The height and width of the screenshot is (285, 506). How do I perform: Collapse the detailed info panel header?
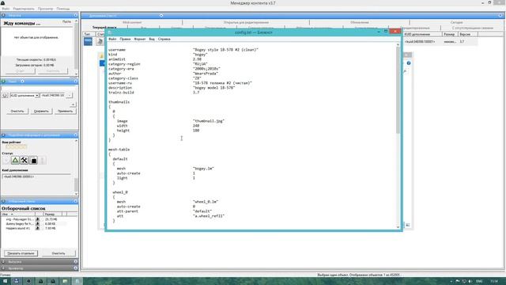(40, 135)
